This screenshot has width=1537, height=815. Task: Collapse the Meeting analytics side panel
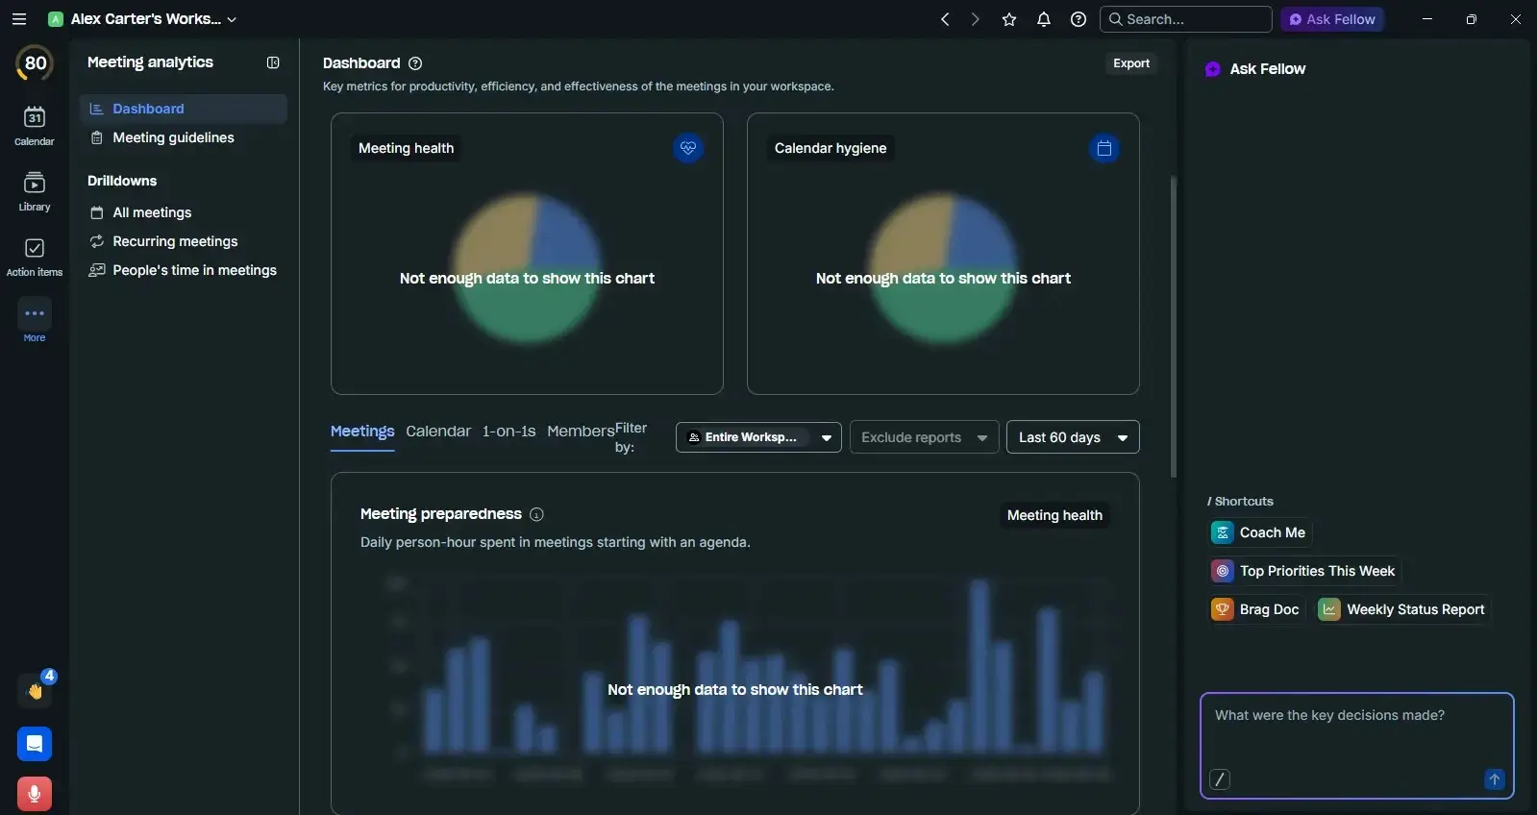coord(273,62)
